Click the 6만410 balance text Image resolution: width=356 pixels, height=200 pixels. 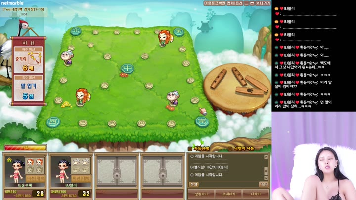pos(11,192)
